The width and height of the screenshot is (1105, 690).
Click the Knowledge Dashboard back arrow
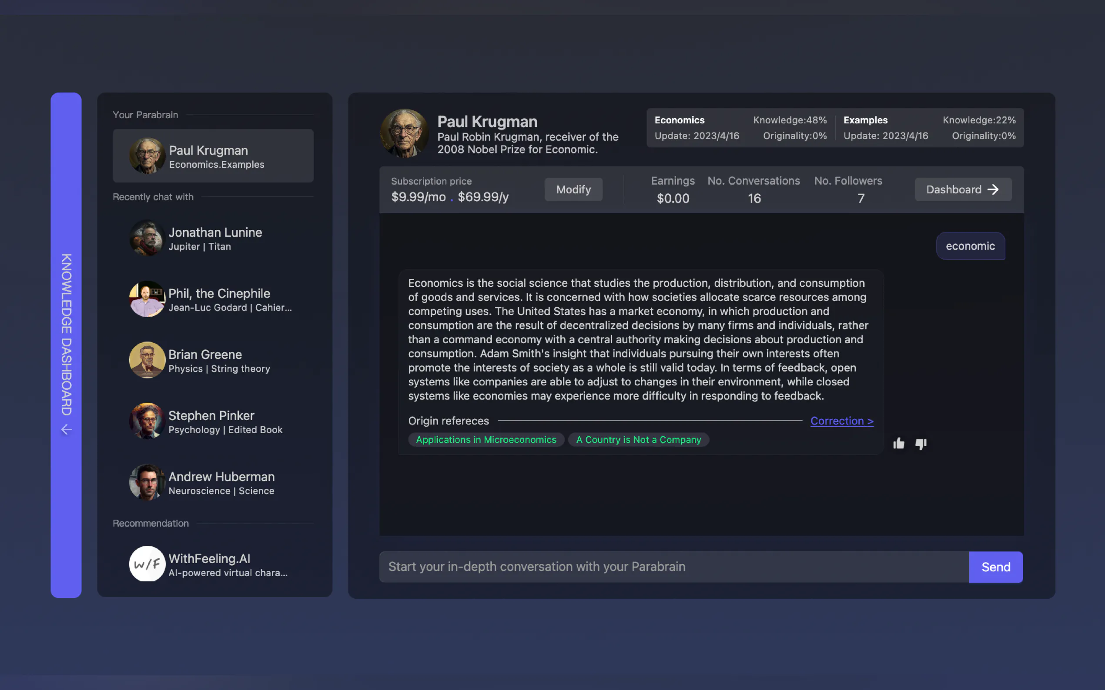[x=67, y=429]
